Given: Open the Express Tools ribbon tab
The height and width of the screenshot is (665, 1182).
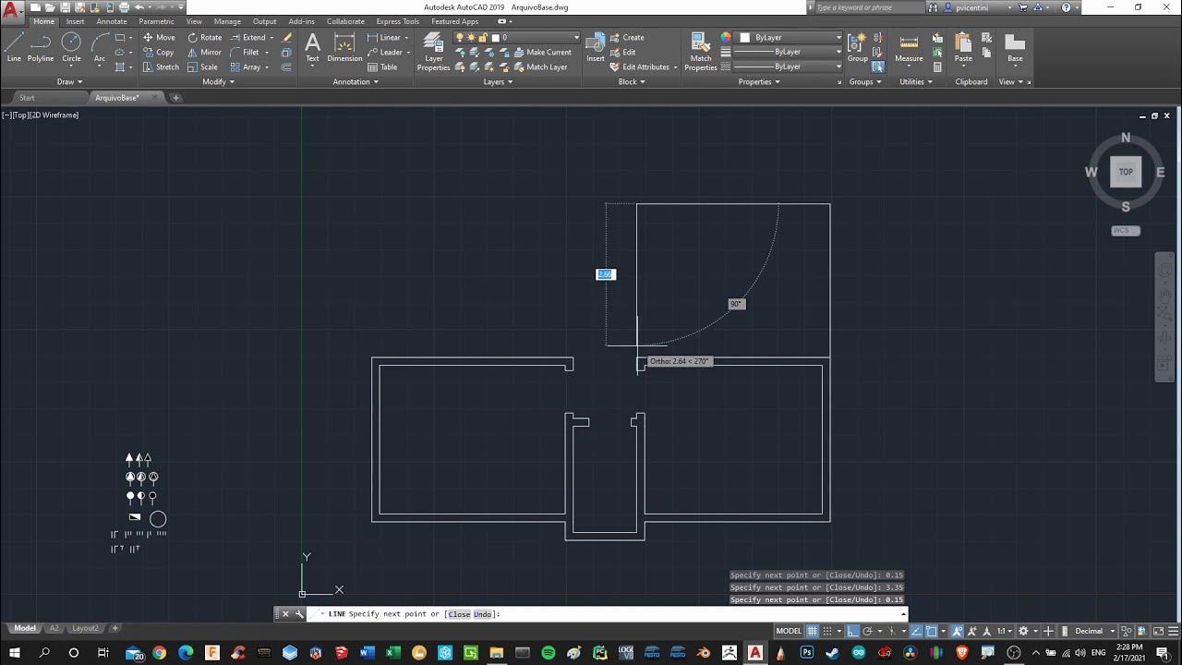Looking at the screenshot, I should [x=397, y=21].
